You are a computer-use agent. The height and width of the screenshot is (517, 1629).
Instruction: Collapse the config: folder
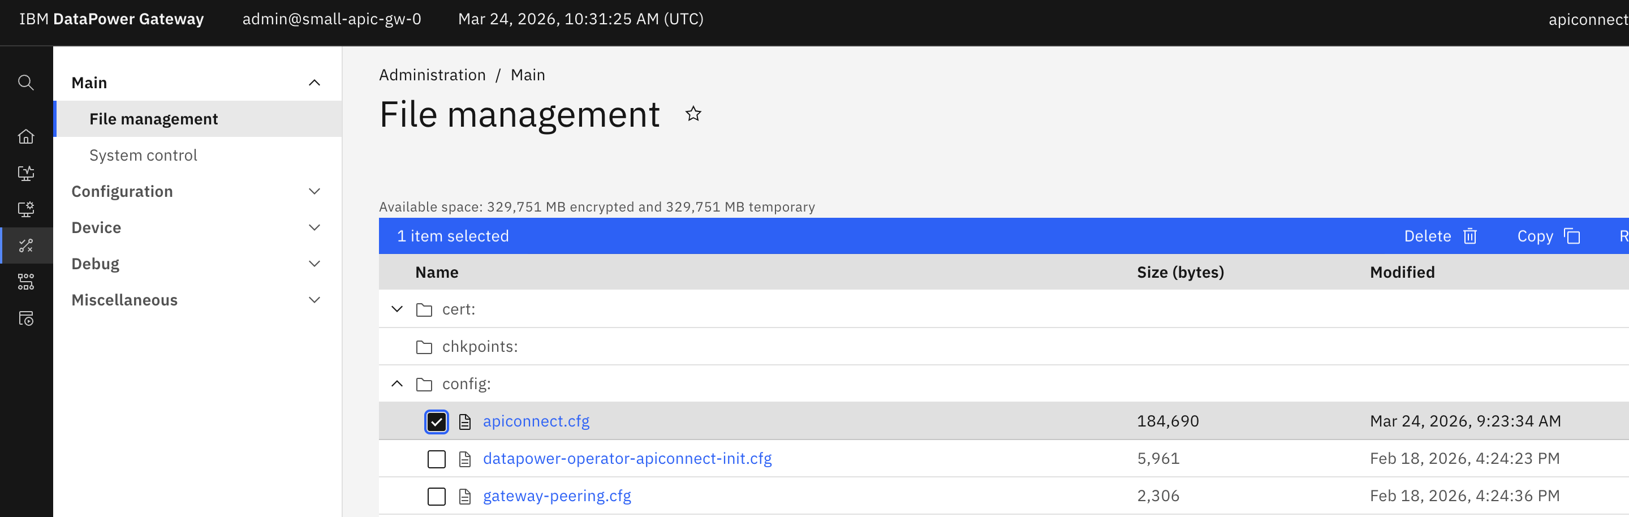397,384
